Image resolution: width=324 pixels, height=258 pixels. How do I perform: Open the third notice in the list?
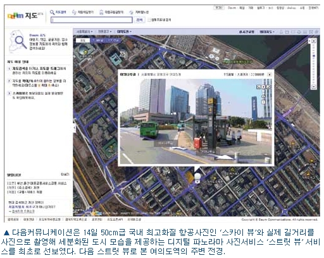[25, 192]
